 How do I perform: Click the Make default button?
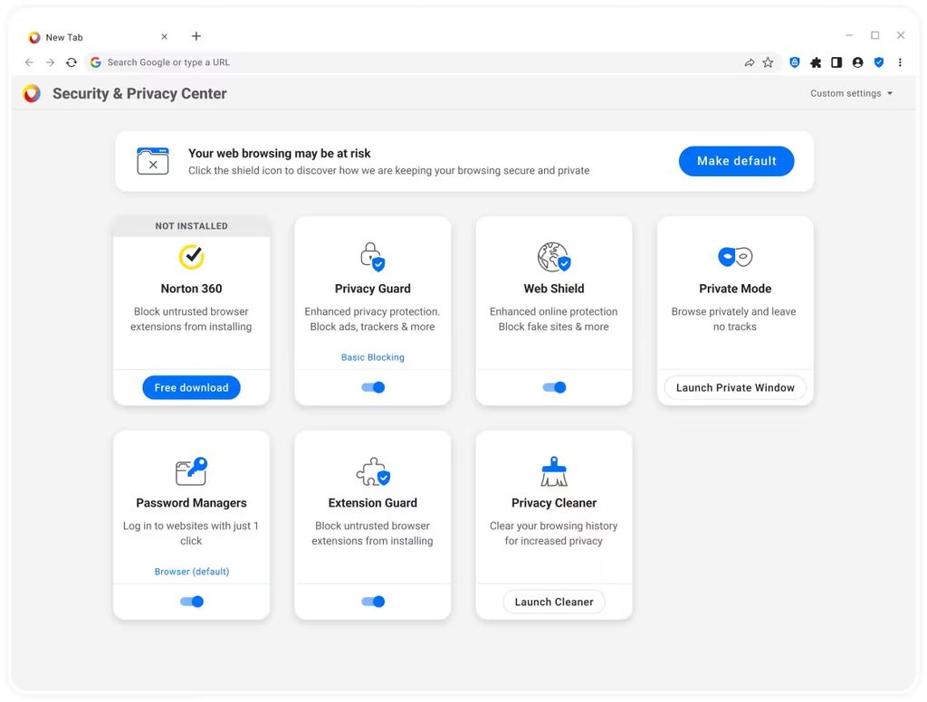click(x=736, y=160)
